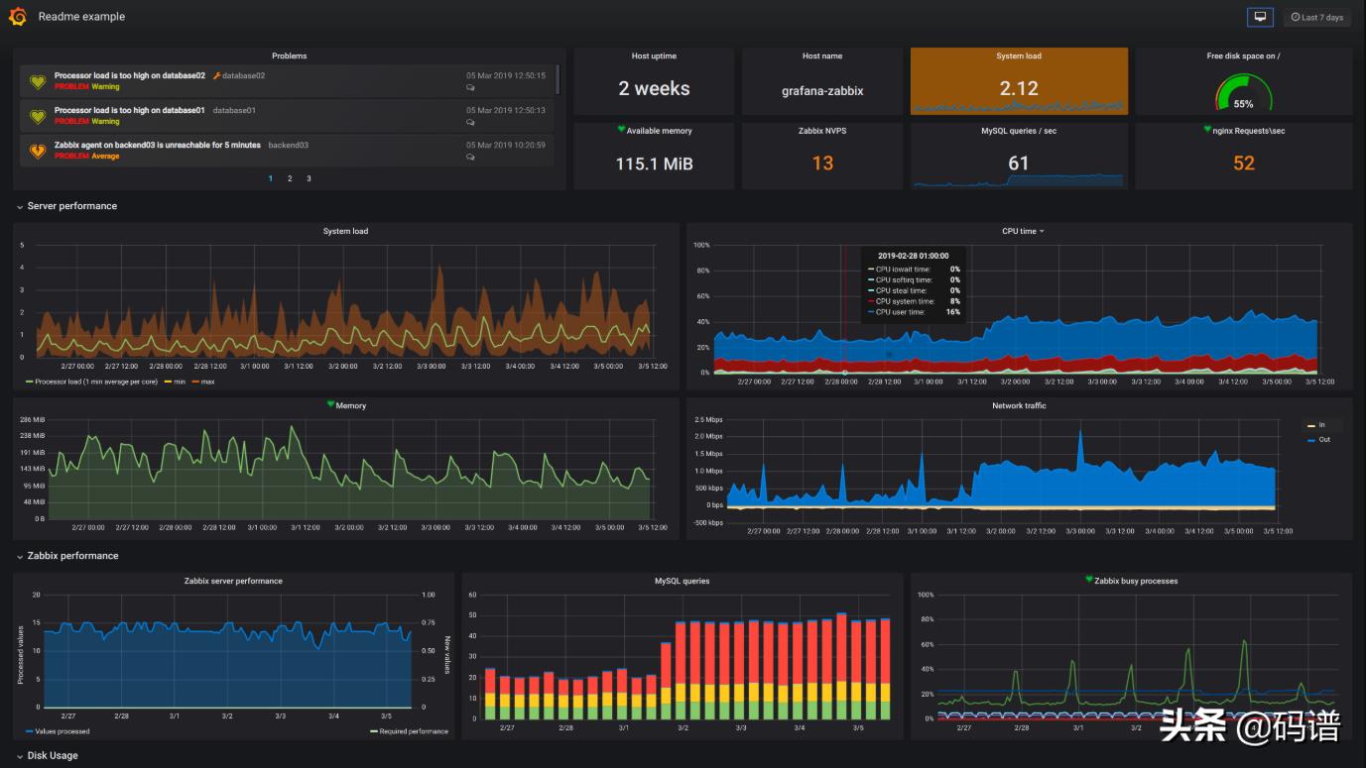The width and height of the screenshot is (1366, 768).
Task: Click the severity heart icon for database01 problem
Action: click(38, 116)
